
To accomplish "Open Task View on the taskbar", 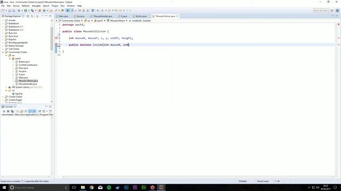I will (x=74, y=187).
